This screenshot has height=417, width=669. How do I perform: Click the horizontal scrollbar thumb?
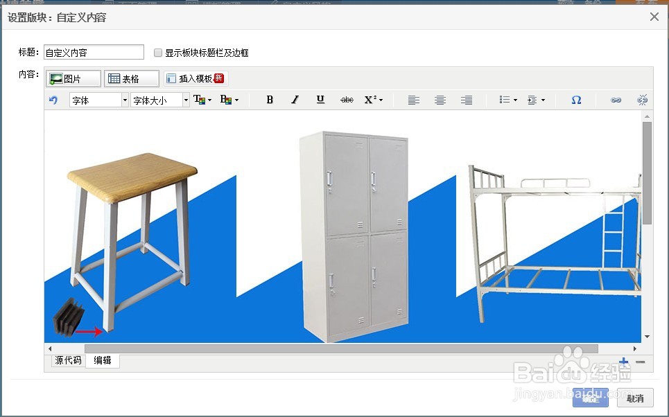tap(341, 349)
